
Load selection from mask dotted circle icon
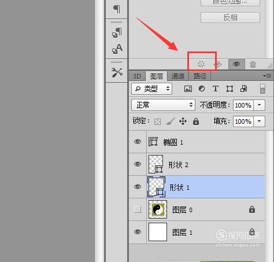tap(201, 64)
